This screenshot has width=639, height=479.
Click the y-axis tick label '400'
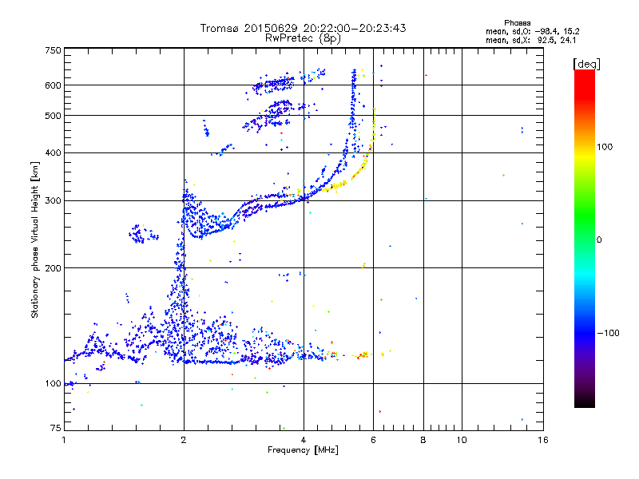pos(53,153)
